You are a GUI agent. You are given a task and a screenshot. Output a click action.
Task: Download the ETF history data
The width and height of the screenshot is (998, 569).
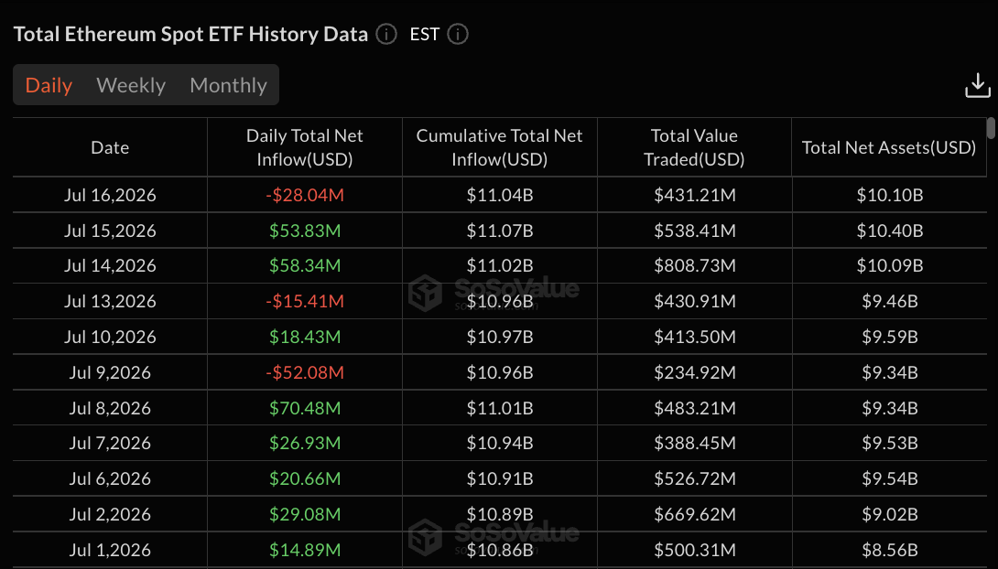pos(978,85)
